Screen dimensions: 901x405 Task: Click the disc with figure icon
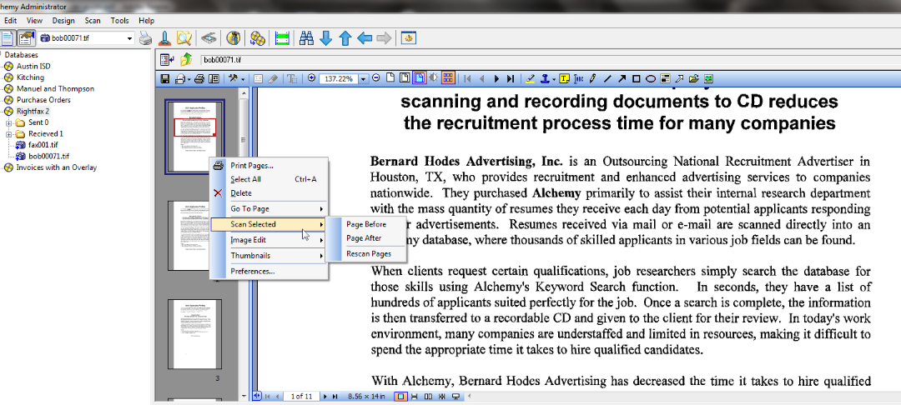pyautogui.click(x=233, y=38)
